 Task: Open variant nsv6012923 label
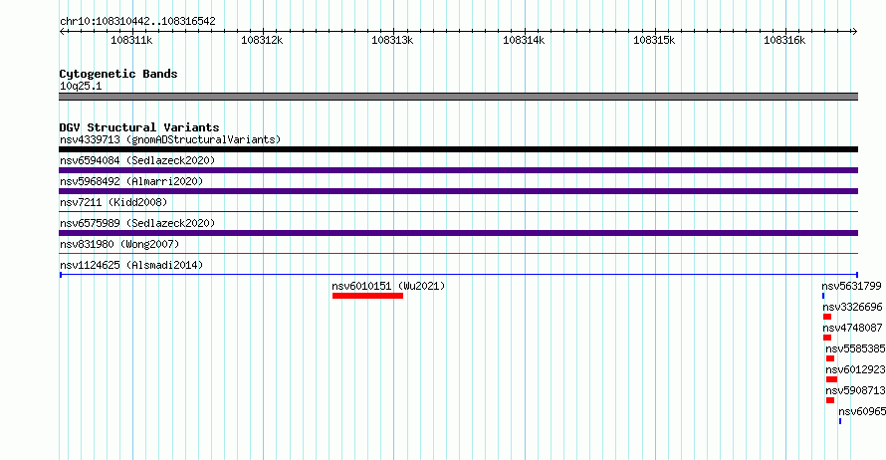(855, 369)
